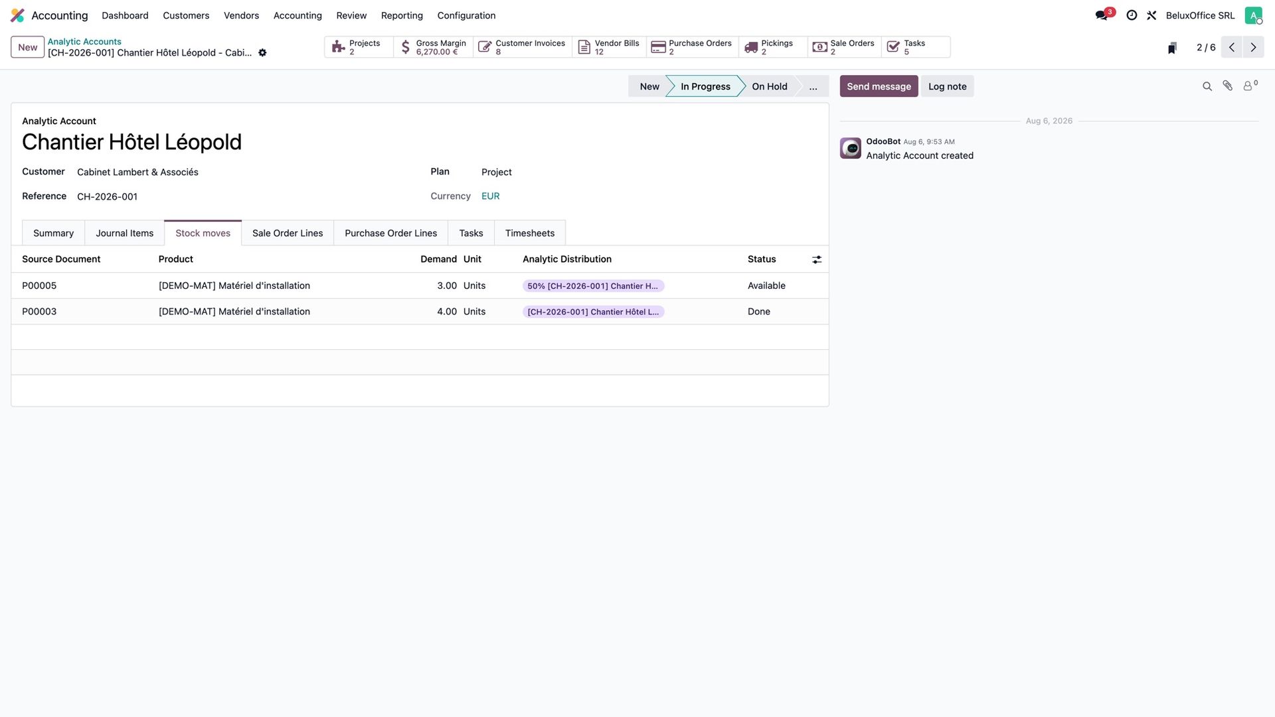The image size is (1275, 717).
Task: Open the Vendors menu
Action: click(241, 15)
